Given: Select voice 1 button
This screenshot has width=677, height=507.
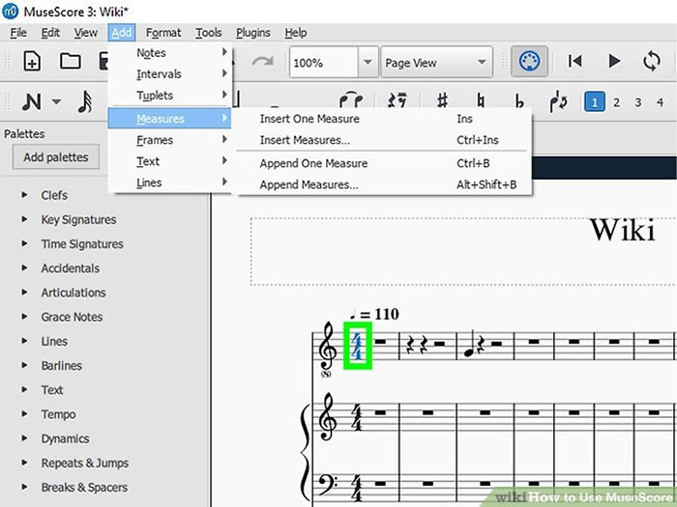Looking at the screenshot, I should (595, 101).
